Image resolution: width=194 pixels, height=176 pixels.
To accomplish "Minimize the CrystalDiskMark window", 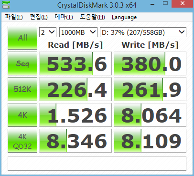I will point(152,4).
